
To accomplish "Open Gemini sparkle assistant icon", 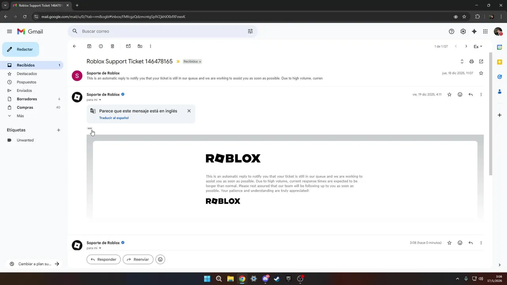I will 474,31.
